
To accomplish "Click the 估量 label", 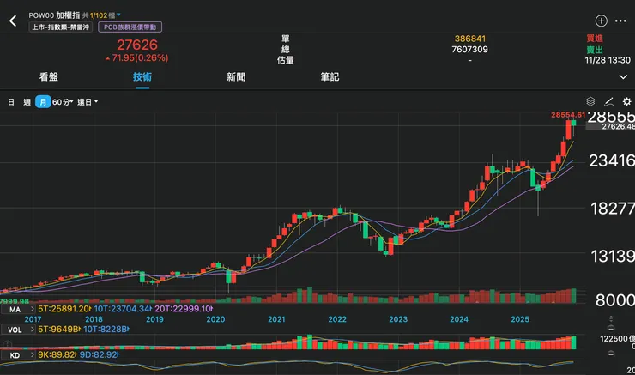I will pyautogui.click(x=286, y=60).
